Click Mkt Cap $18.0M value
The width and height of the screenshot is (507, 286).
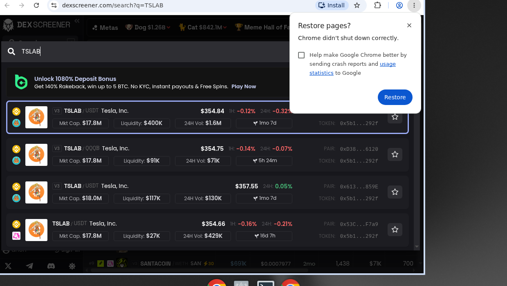pos(92,198)
